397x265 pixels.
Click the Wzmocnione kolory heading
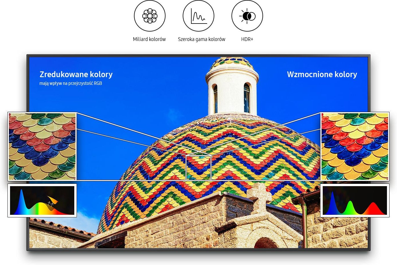tap(322, 75)
